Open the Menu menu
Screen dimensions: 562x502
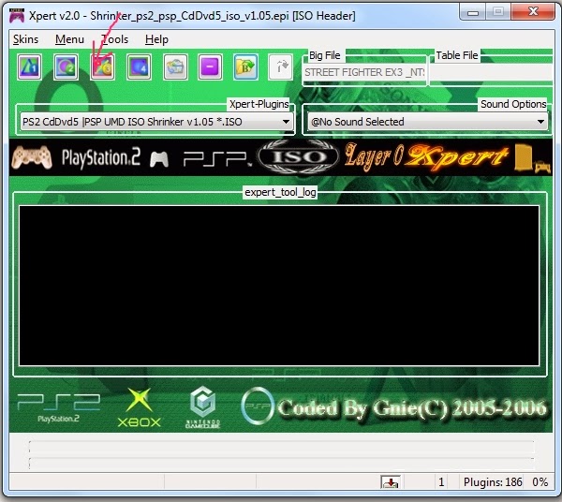pyautogui.click(x=69, y=39)
